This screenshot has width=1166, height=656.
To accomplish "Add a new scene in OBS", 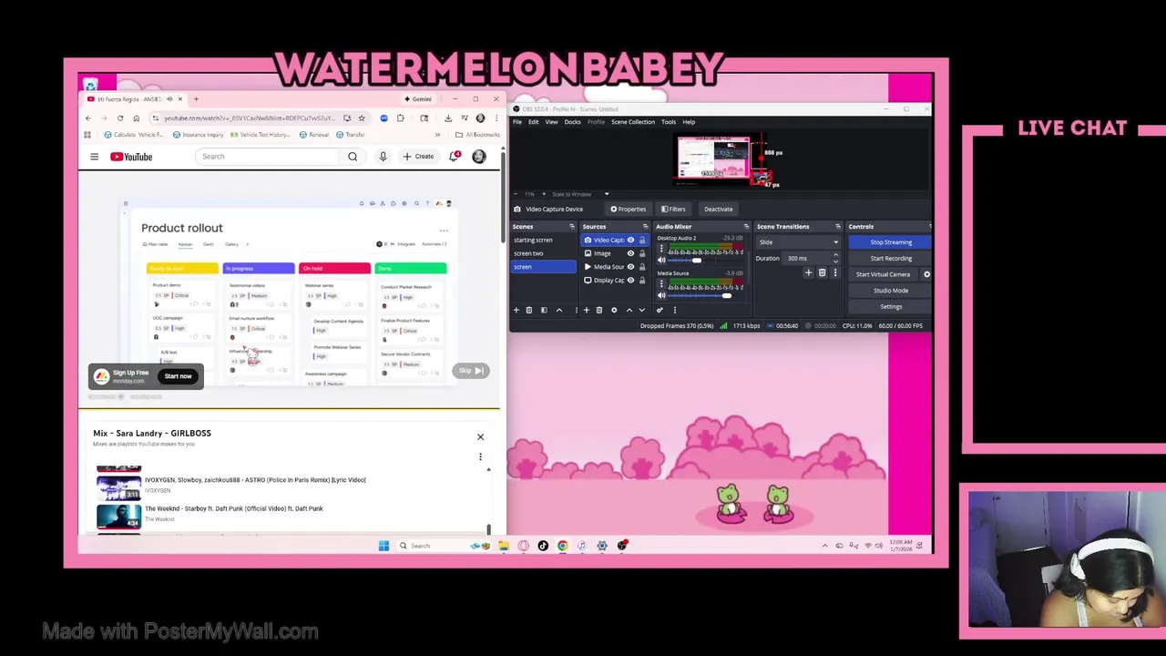I will click(516, 310).
